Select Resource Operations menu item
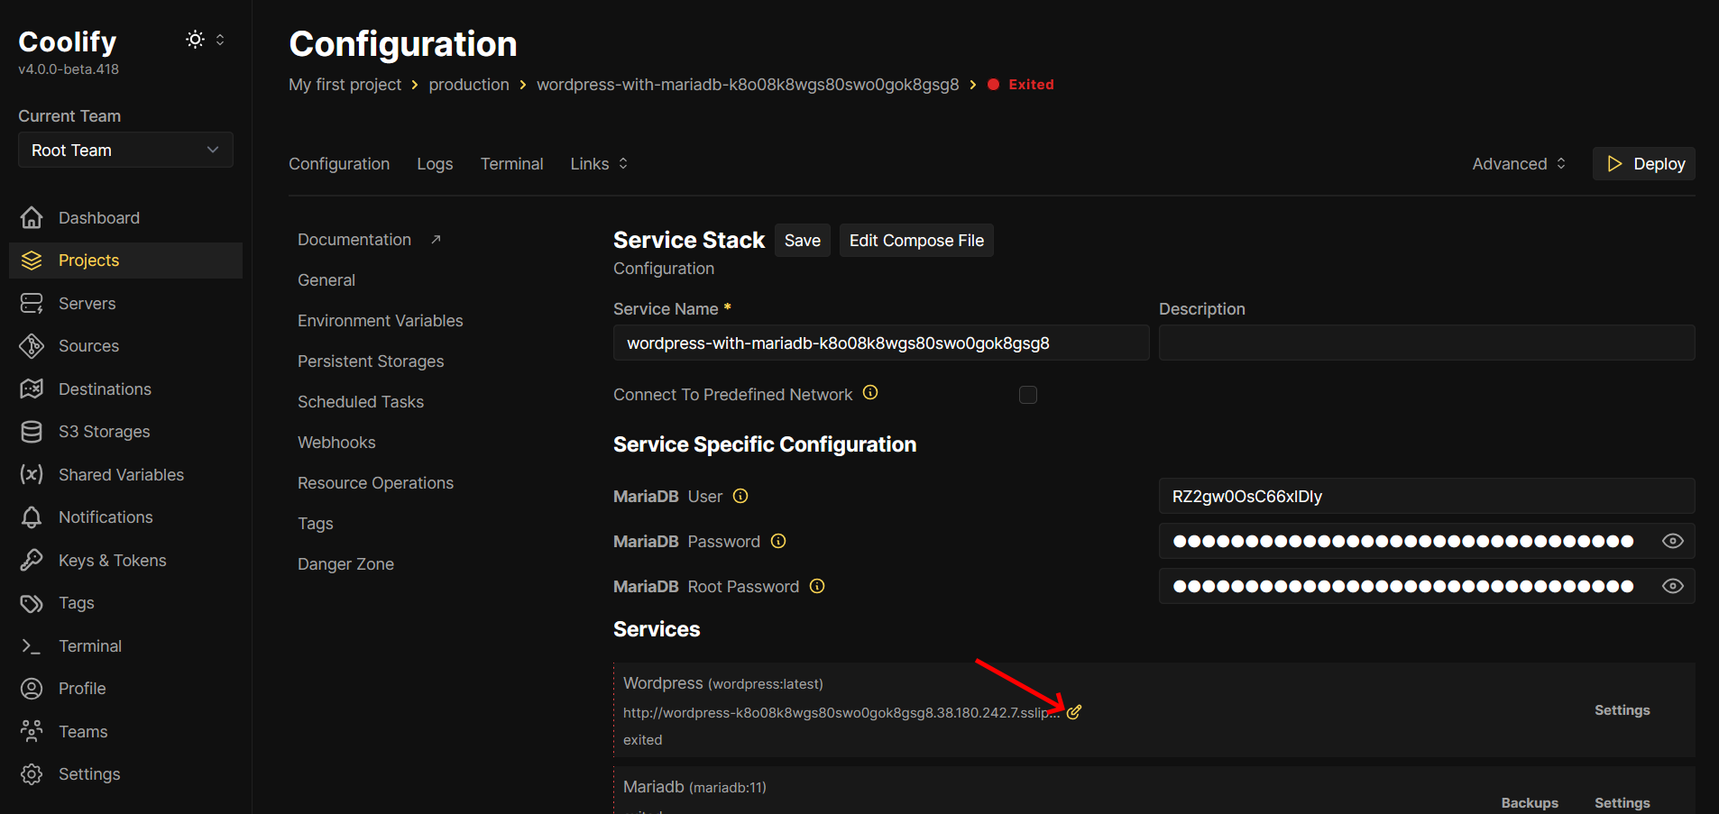The height and width of the screenshot is (814, 1719). pyautogui.click(x=375, y=482)
